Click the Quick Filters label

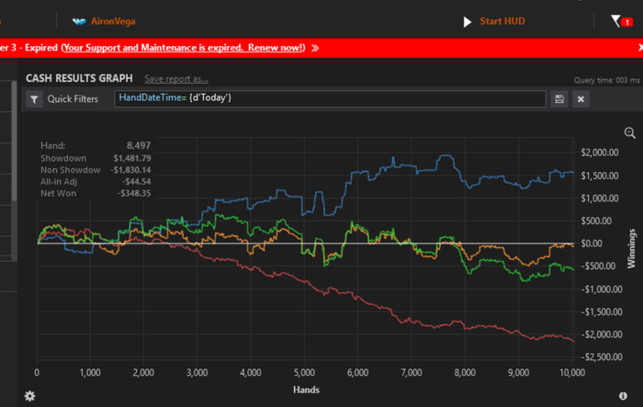[x=73, y=99]
